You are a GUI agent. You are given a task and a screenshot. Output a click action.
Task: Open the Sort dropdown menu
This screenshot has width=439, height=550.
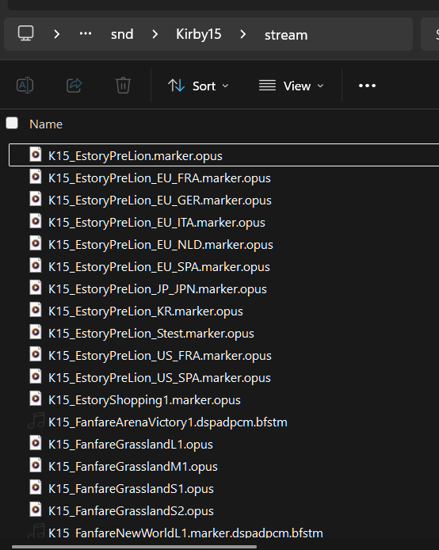point(198,86)
